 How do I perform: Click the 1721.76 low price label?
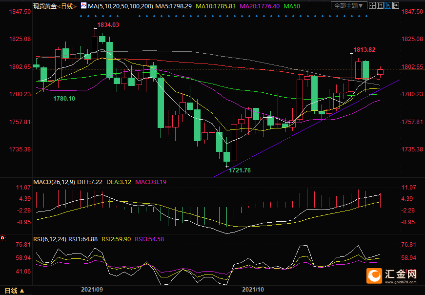click(x=239, y=170)
